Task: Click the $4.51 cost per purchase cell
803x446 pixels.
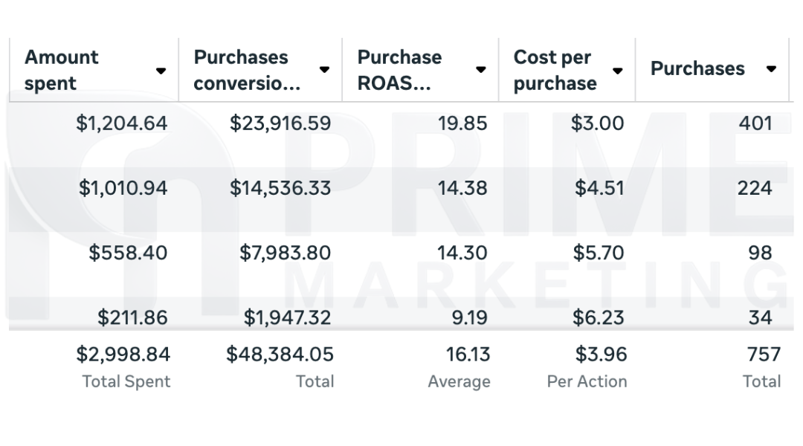Action: coord(599,188)
